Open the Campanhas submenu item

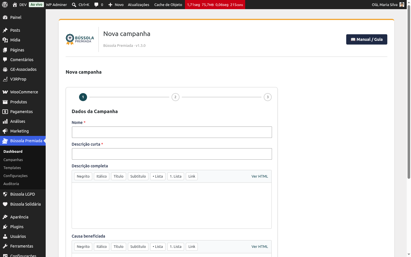(x=13, y=160)
